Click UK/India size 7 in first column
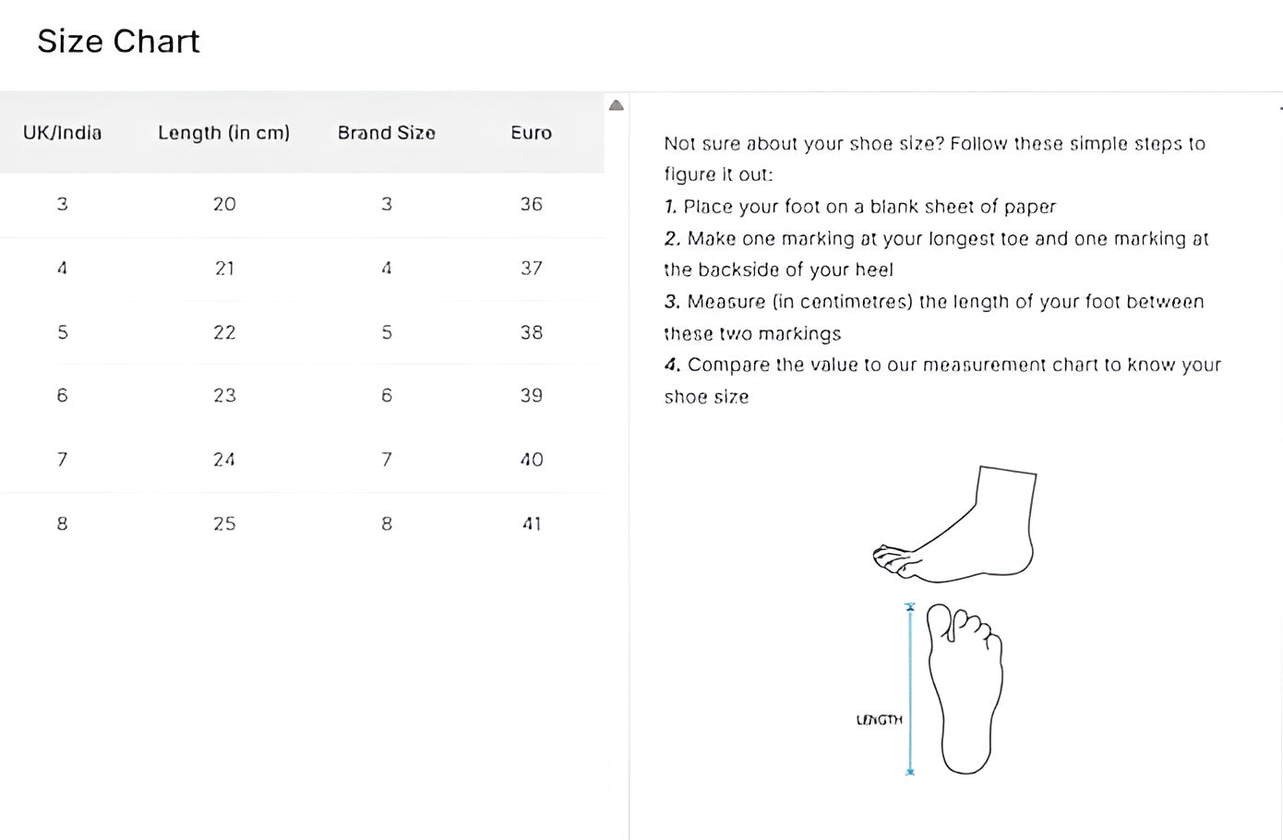Image resolution: width=1283 pixels, height=840 pixels. pyautogui.click(x=62, y=460)
